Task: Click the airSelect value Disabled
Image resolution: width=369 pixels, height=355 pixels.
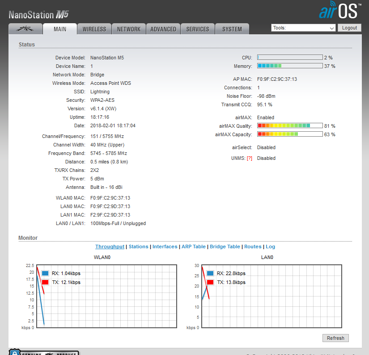Action: 266,147
